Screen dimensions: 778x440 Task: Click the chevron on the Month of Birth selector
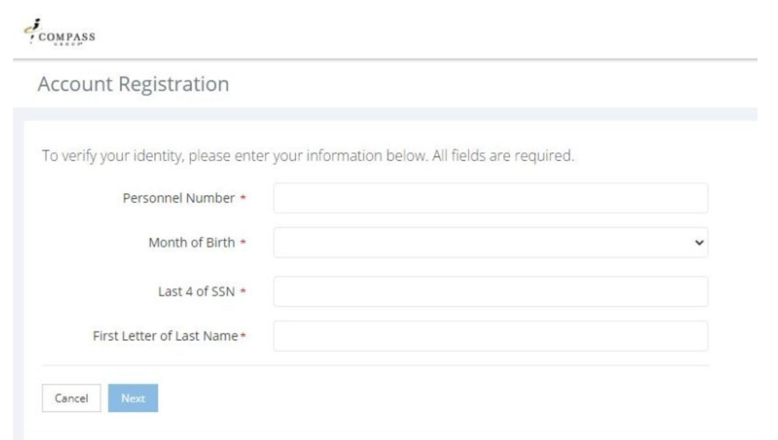tap(700, 242)
